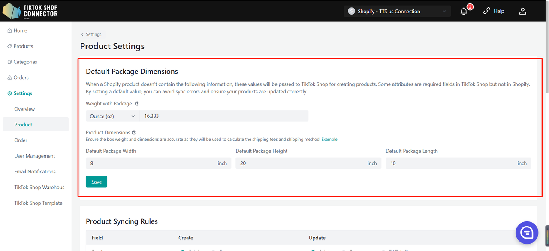The image size is (549, 251).
Task: Click the Product Dimensions help icon
Action: tap(134, 133)
